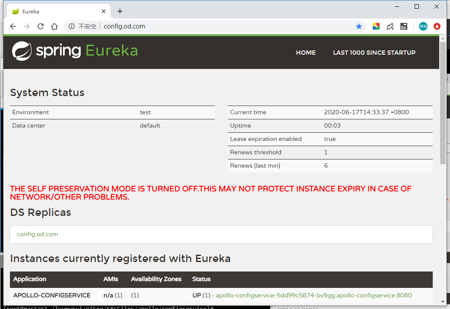The width and height of the screenshot is (450, 309).
Task: Click the red self preservation warning text
Action: coord(211,193)
